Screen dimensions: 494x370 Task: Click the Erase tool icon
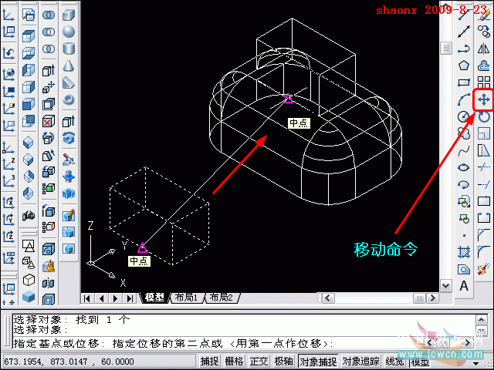coord(484,13)
